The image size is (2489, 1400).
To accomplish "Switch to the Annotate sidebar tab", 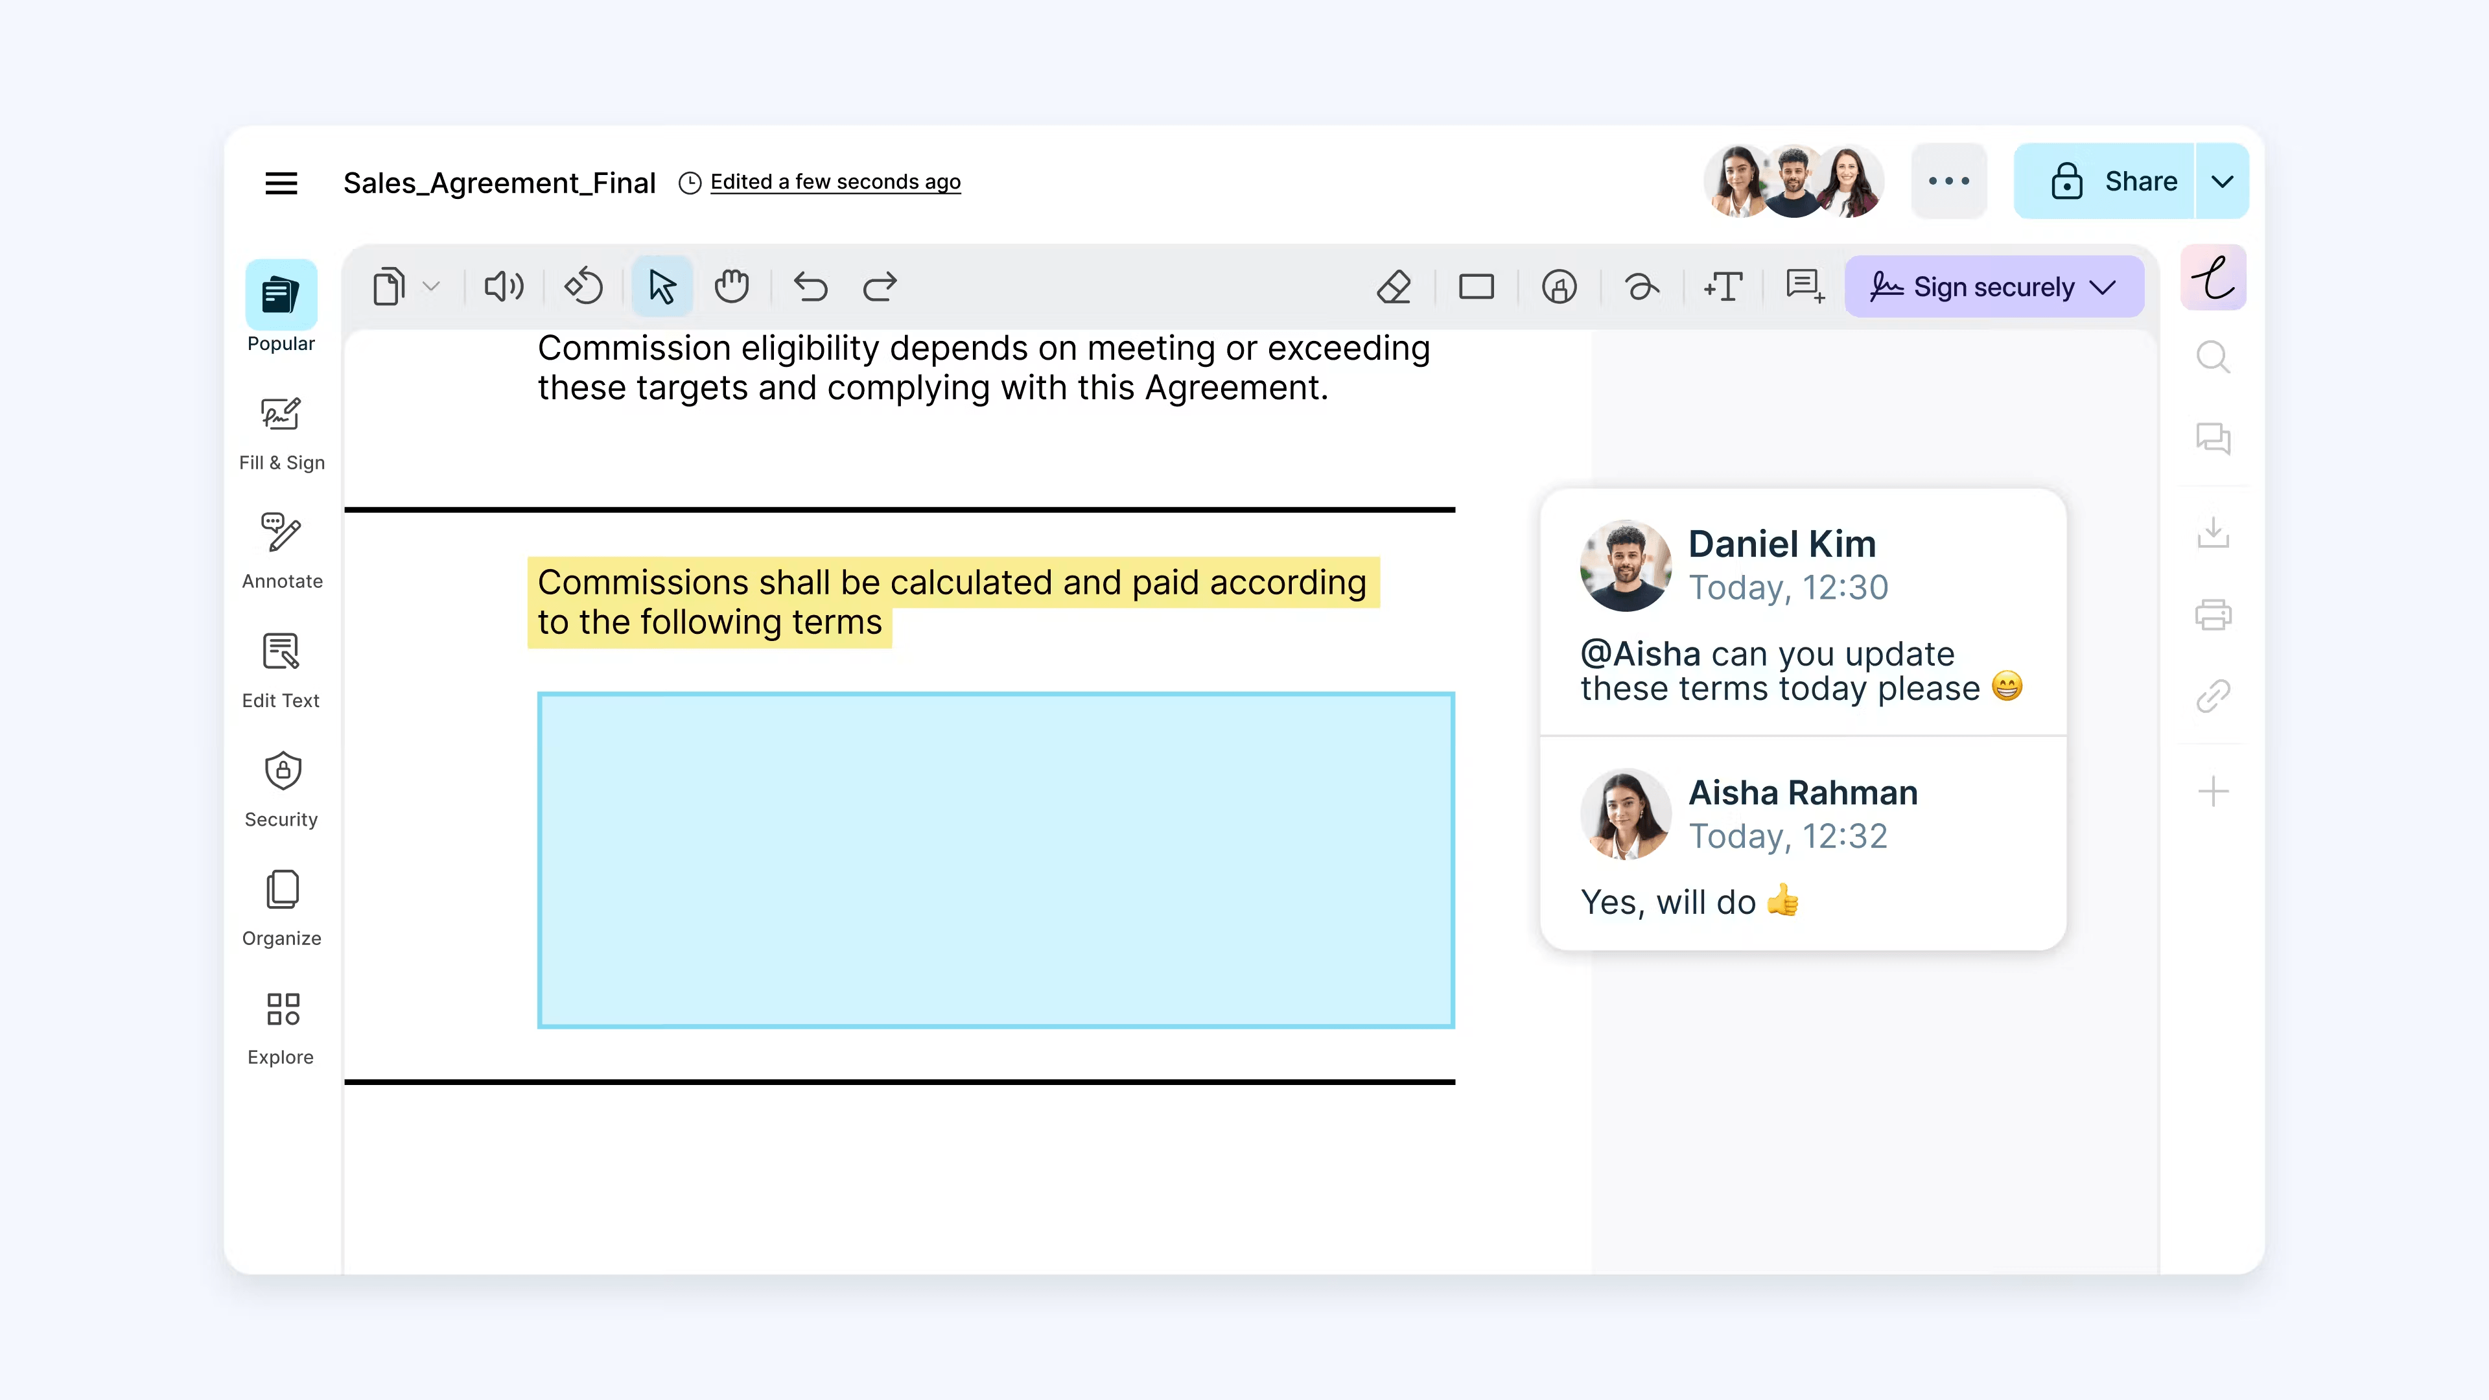I will pyautogui.click(x=281, y=552).
